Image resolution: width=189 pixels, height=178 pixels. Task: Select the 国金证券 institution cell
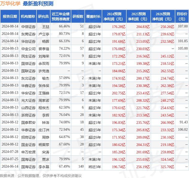point(28,144)
